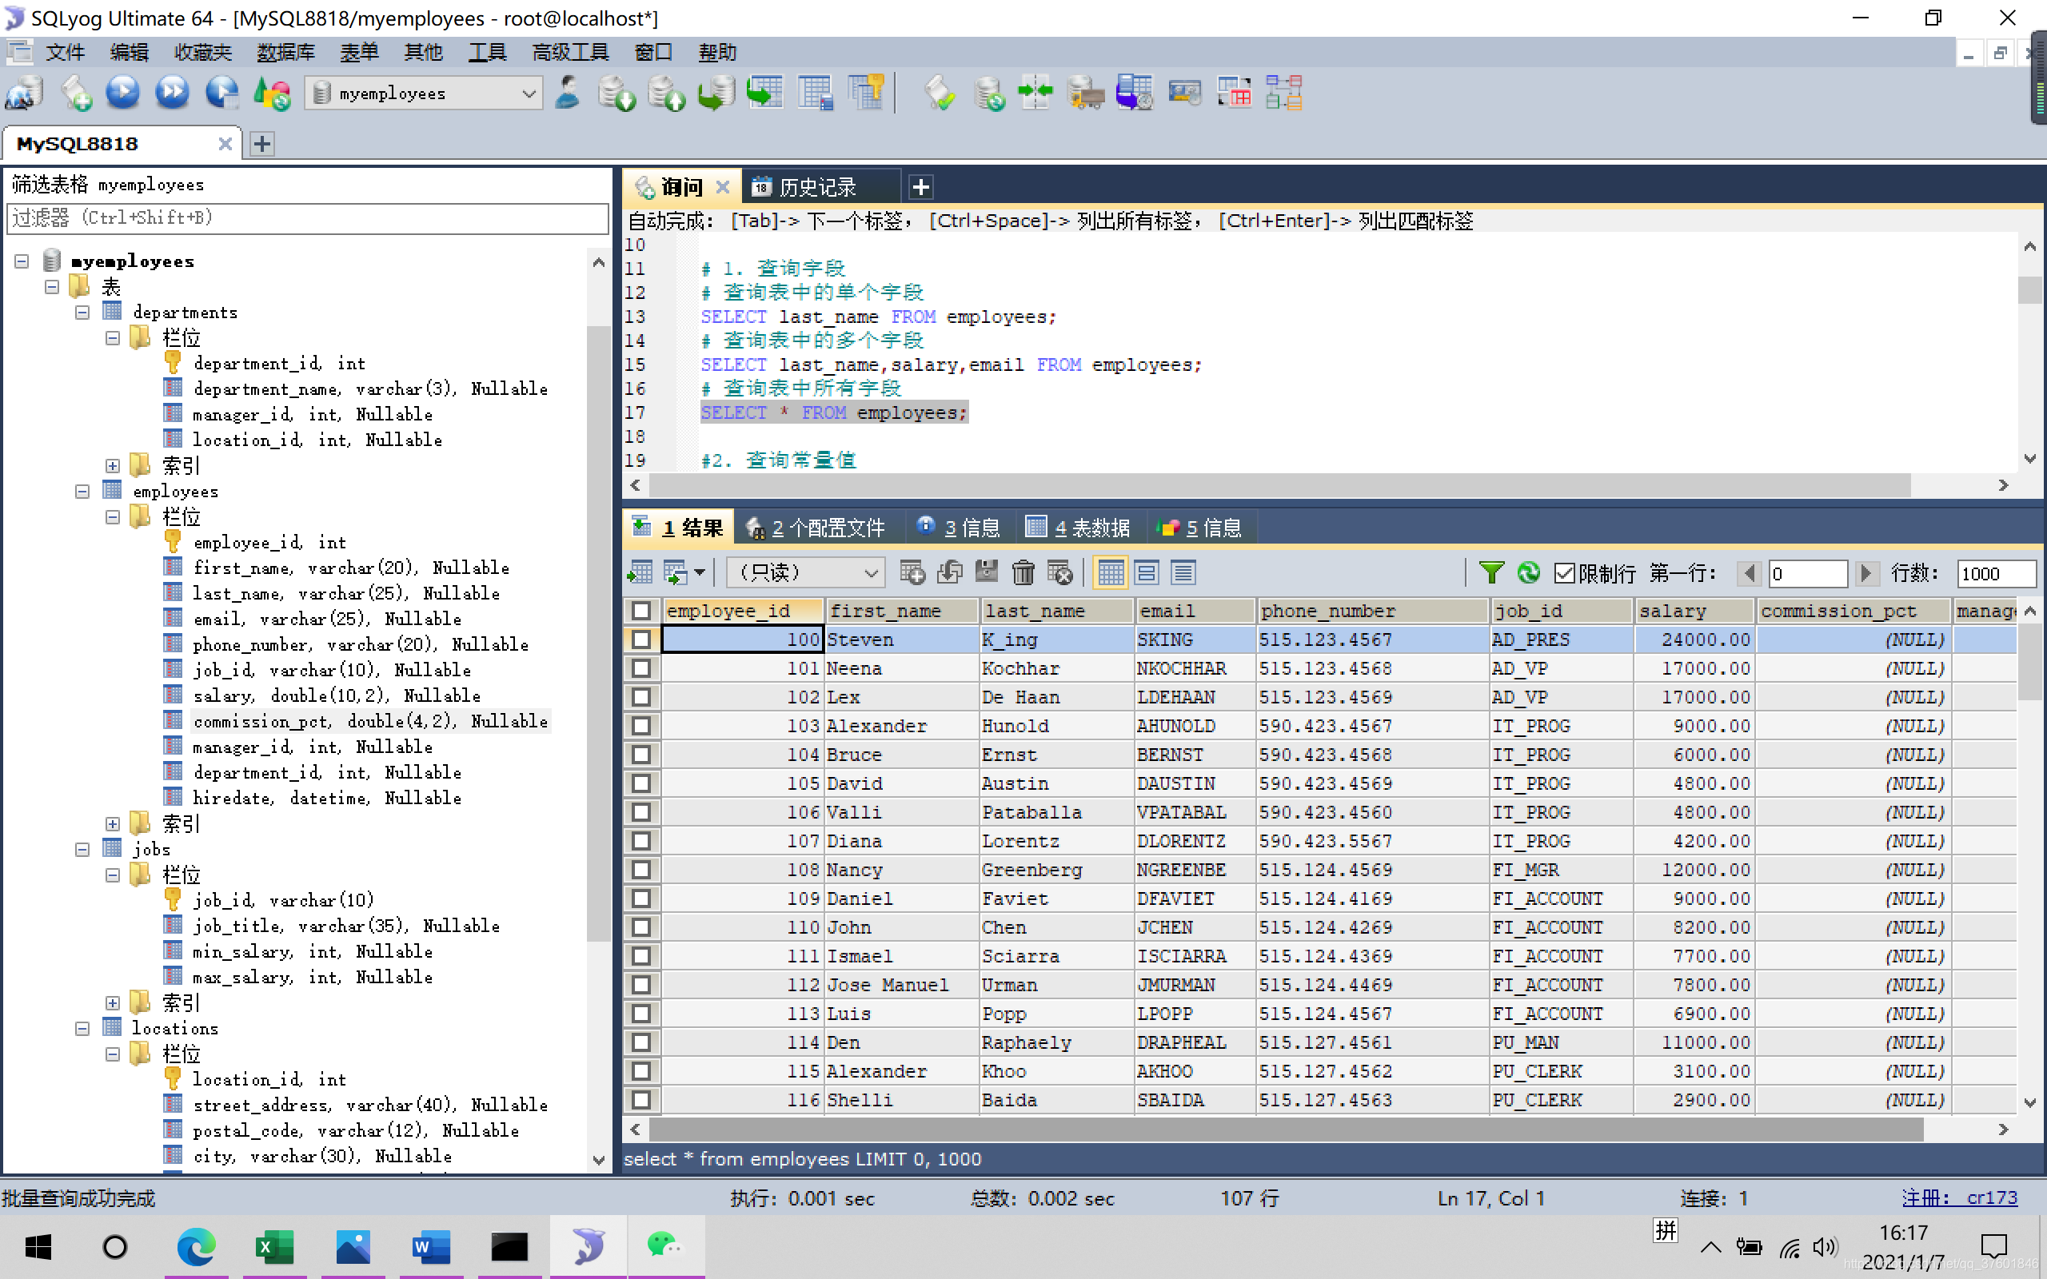Expand the 索引 folder under employees
The height and width of the screenshot is (1279, 2047).
point(113,824)
